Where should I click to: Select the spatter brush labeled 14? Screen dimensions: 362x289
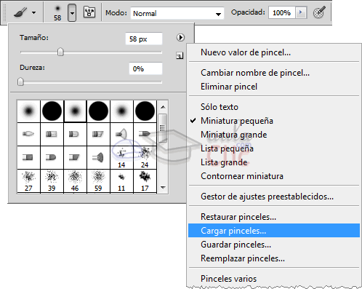click(x=121, y=157)
